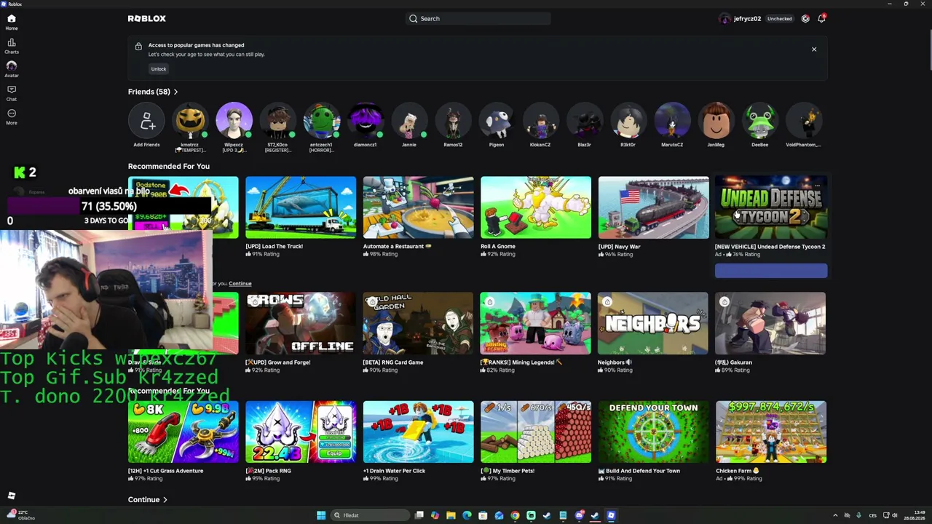Screen dimensions: 932x524
Task: Open the Robux balance icon
Action: point(805,19)
